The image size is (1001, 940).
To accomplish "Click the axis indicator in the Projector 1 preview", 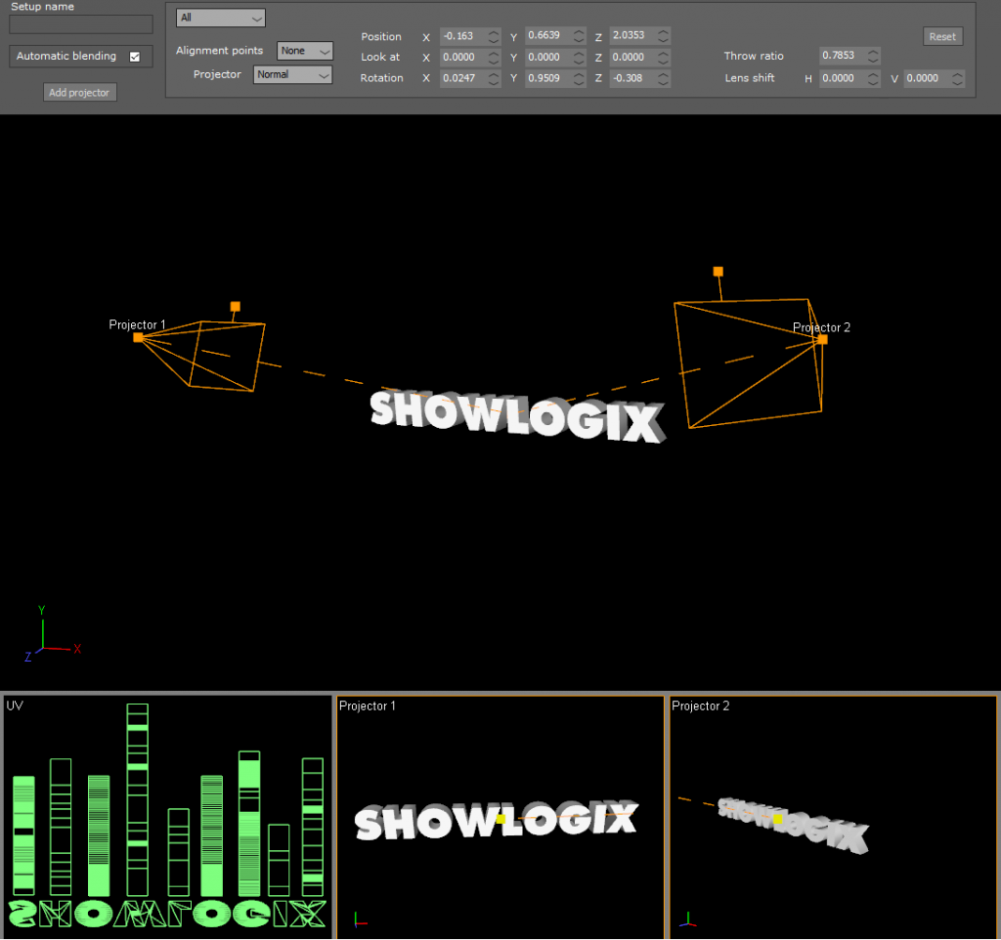I will coord(361,919).
